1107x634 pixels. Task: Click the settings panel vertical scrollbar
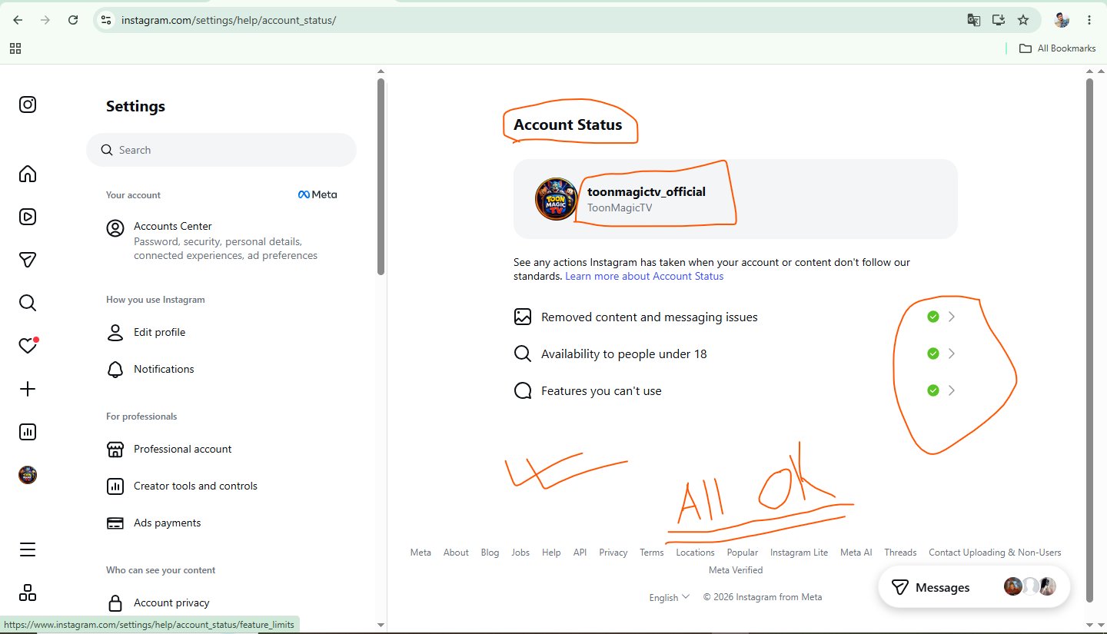click(381, 177)
